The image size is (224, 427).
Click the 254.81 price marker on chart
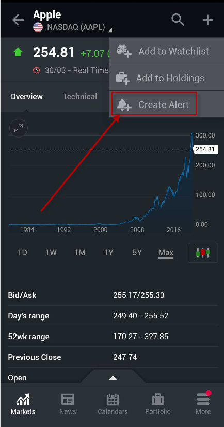click(x=205, y=149)
